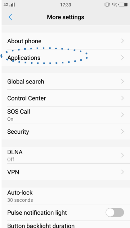
Task: Tap the More settings title
Action: pos(65,17)
